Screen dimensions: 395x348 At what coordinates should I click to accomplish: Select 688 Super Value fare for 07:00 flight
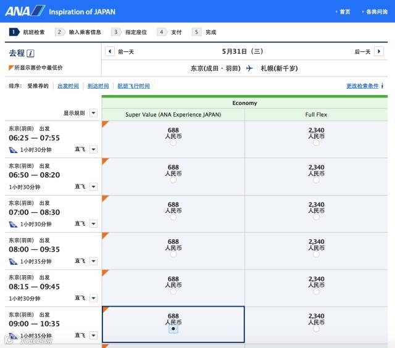(x=173, y=217)
